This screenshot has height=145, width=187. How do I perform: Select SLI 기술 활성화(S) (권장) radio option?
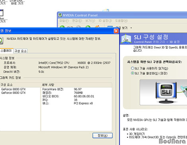(132, 73)
